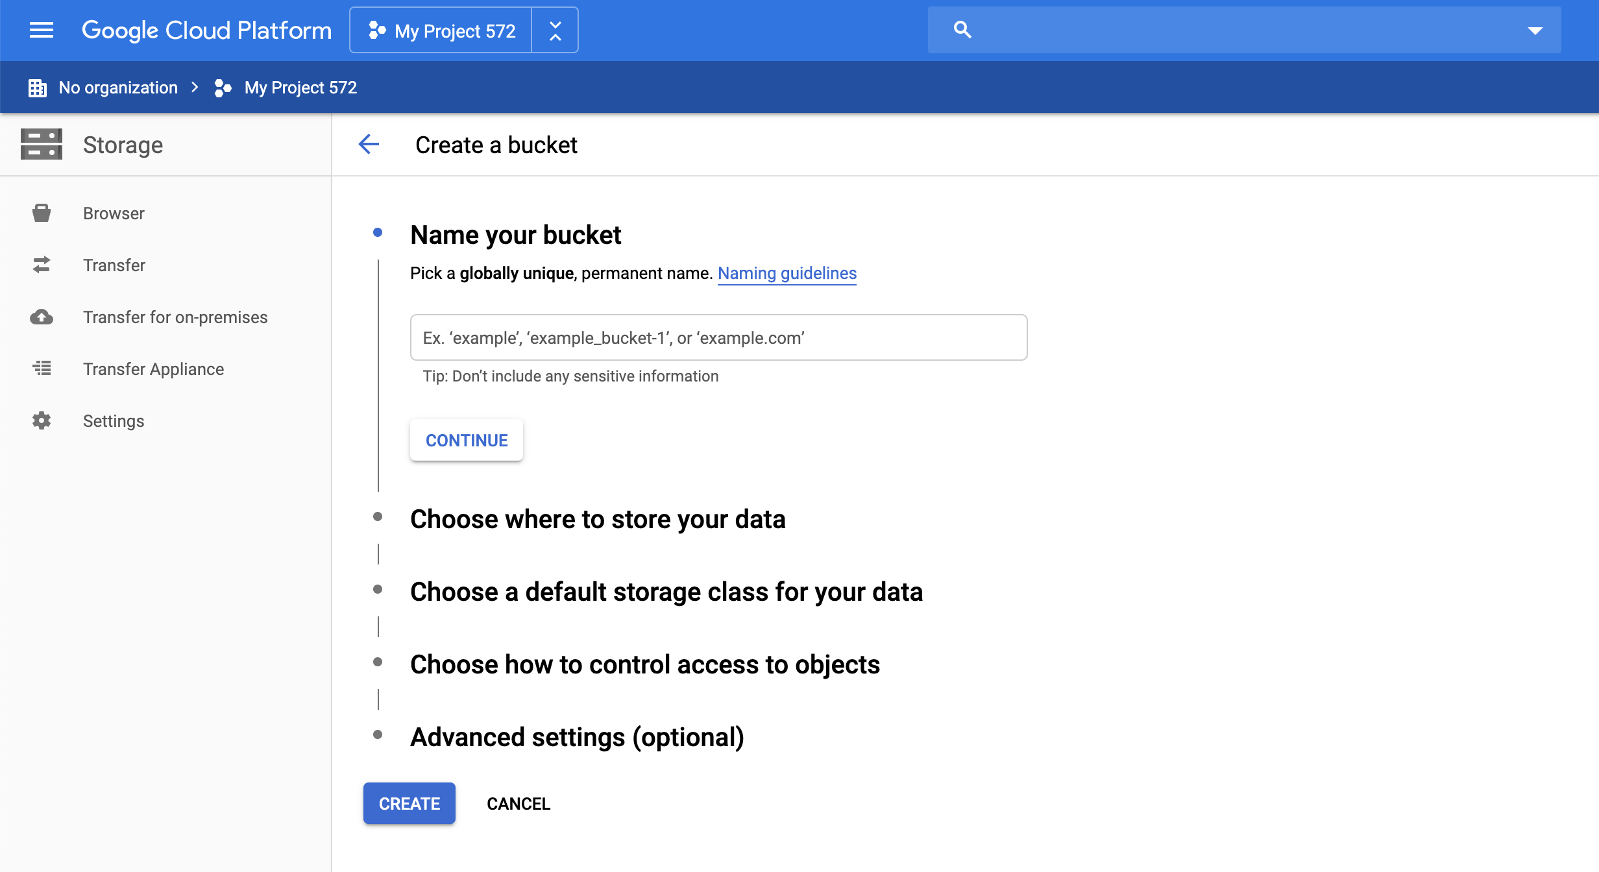
Task: Open the My Project 572 project selector
Action: click(x=441, y=30)
